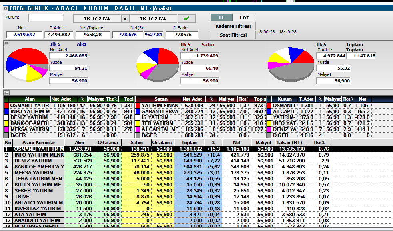Click the T.Adet value 4.494.882
The width and height of the screenshot is (393, 231).
click(59, 35)
